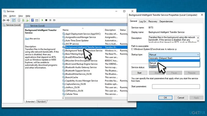Viewport: 207px width, 116px height.
Task: Choose Manual startup type option
Action: (x=174, y=63)
